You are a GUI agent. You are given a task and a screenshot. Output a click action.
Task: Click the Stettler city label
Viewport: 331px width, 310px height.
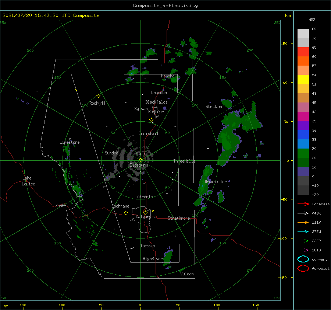(x=214, y=107)
